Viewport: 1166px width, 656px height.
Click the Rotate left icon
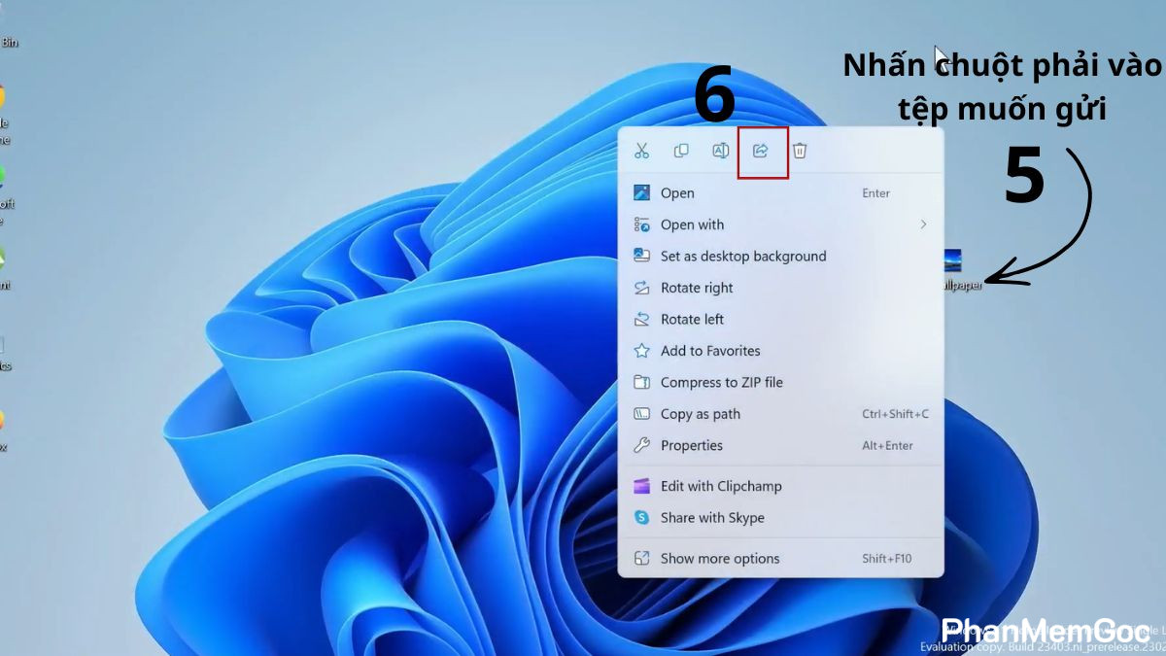(641, 319)
